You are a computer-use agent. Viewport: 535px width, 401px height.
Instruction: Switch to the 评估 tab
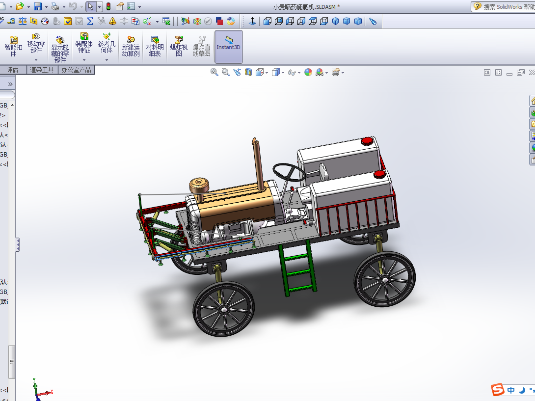[13, 70]
